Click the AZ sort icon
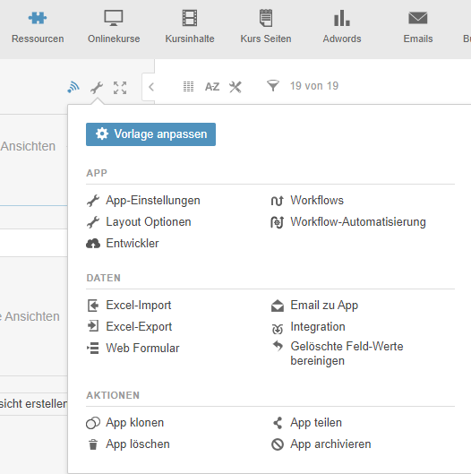Screen dimensions: 471x474 (212, 87)
